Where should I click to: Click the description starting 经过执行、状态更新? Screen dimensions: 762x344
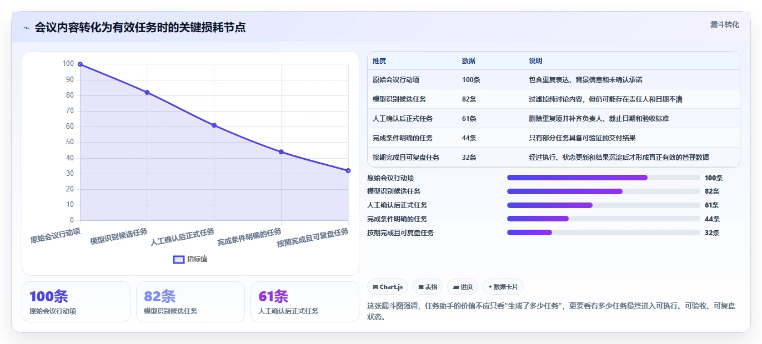click(x=619, y=158)
